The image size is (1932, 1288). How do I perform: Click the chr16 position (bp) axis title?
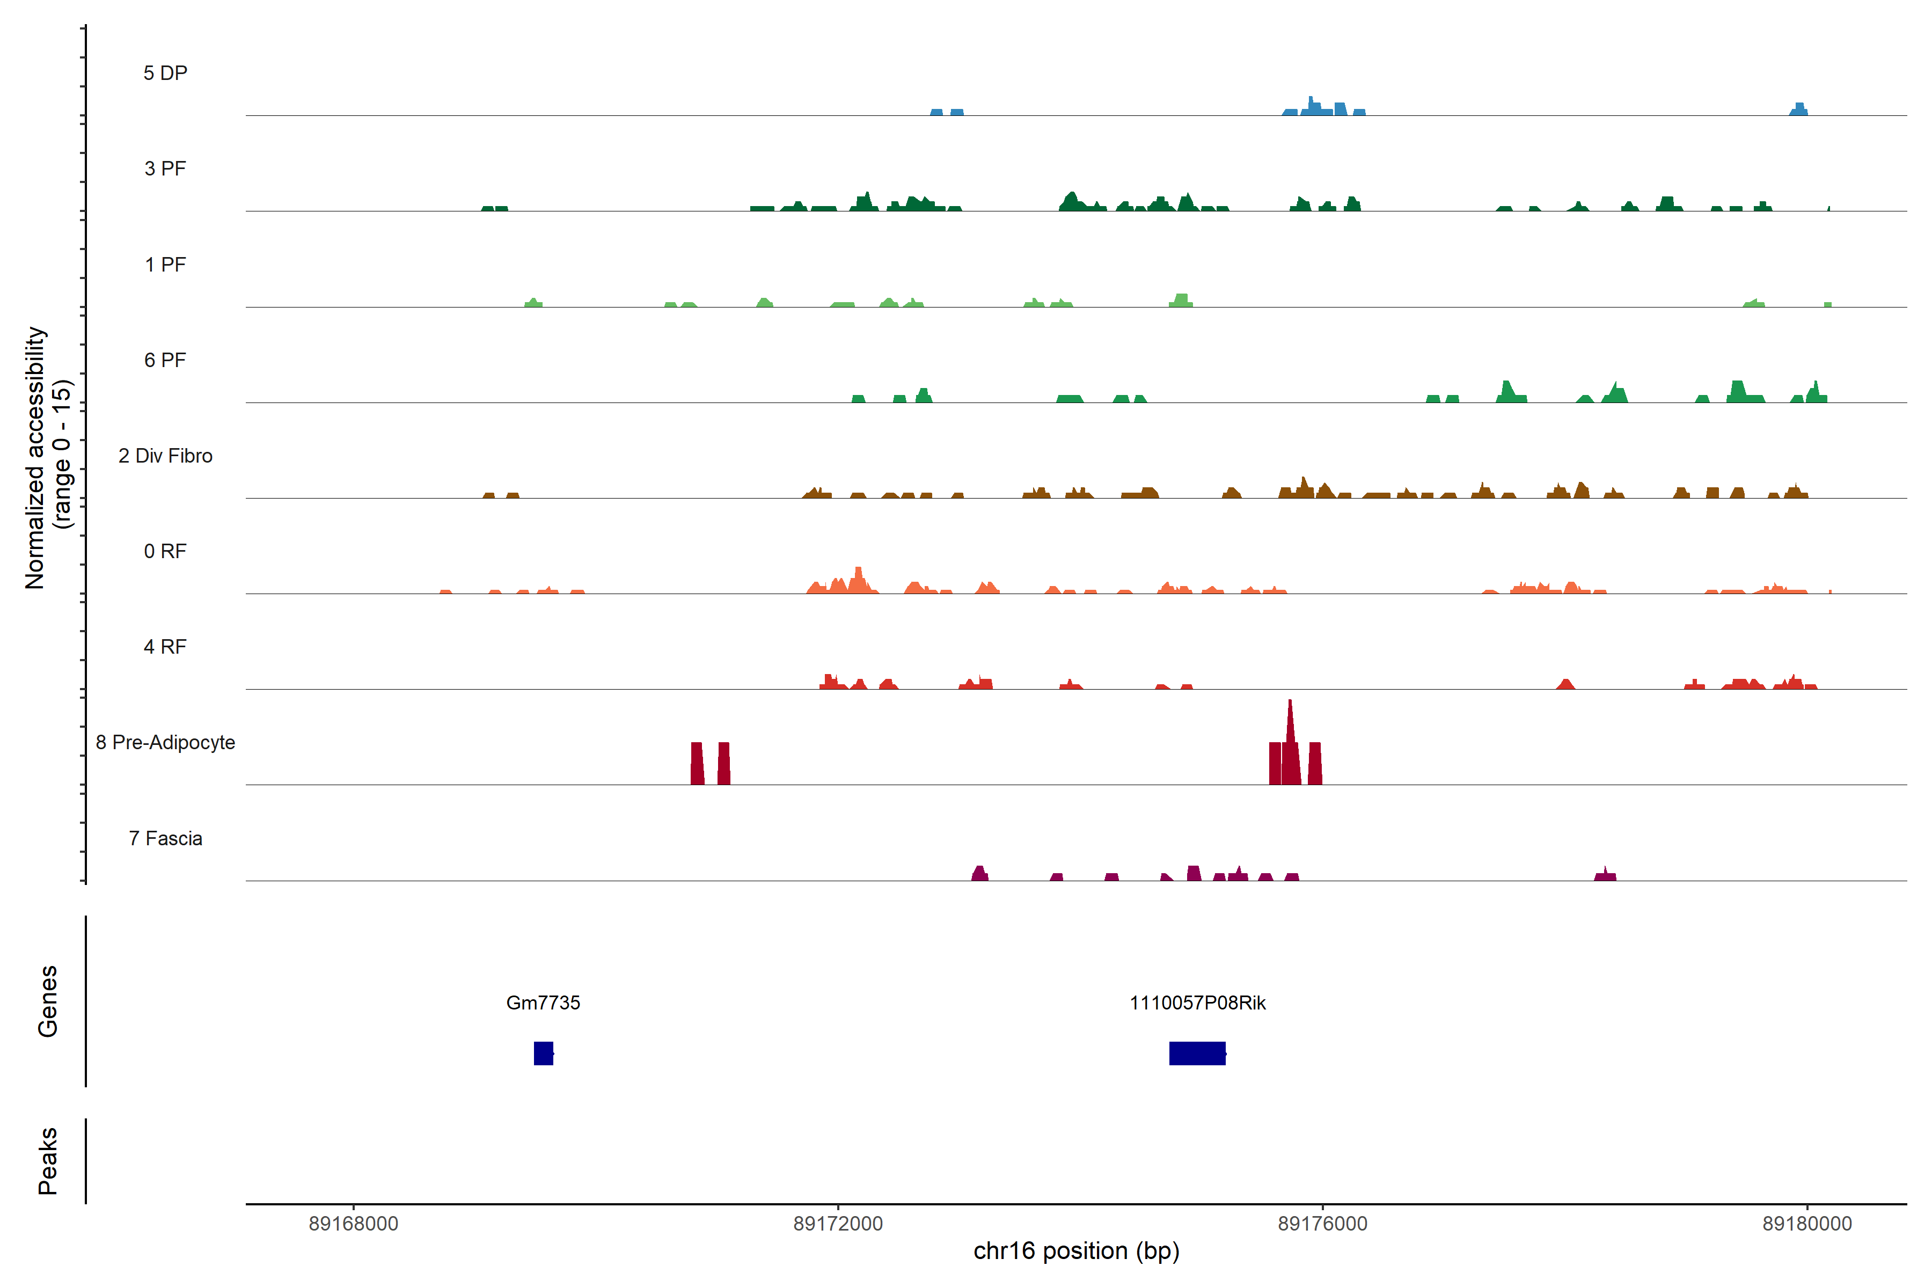(1076, 1251)
